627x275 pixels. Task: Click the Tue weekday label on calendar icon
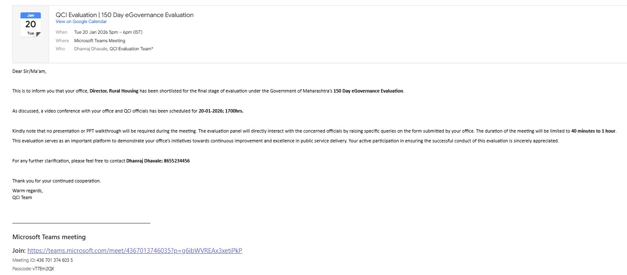pyautogui.click(x=31, y=33)
